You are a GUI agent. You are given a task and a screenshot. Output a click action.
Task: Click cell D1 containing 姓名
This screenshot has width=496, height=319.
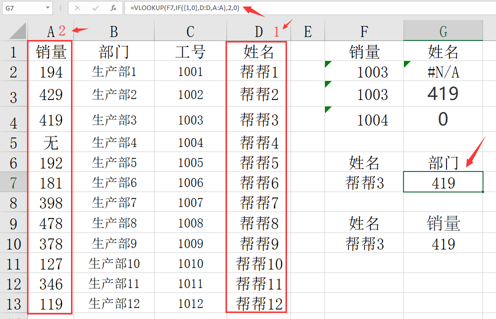tap(259, 51)
